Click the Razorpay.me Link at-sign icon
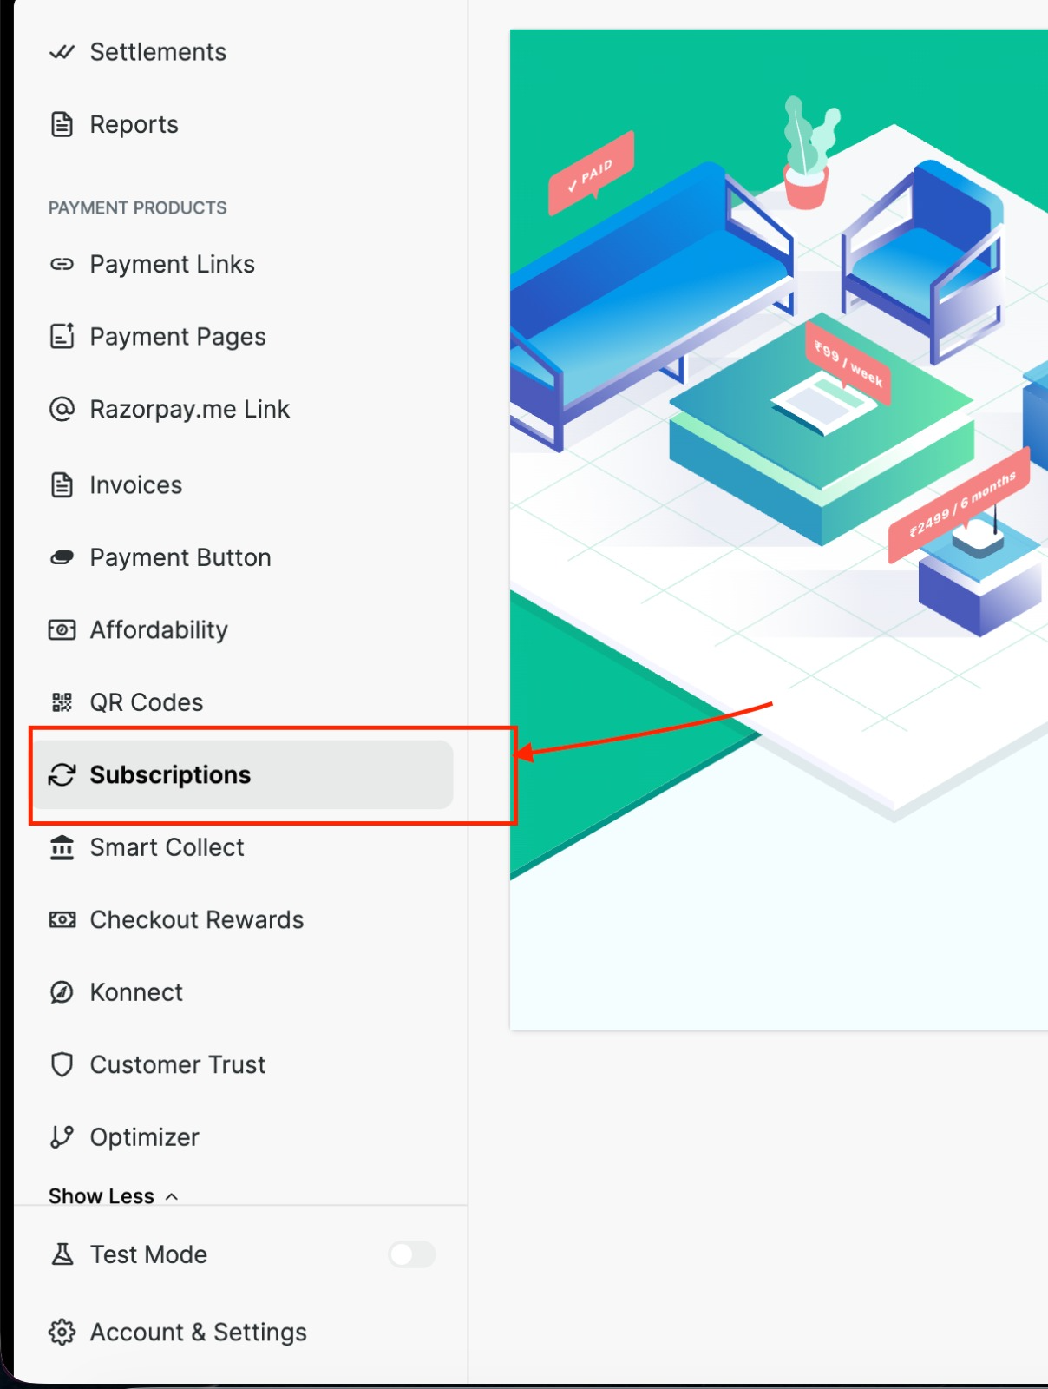1048x1389 pixels. pos(62,409)
